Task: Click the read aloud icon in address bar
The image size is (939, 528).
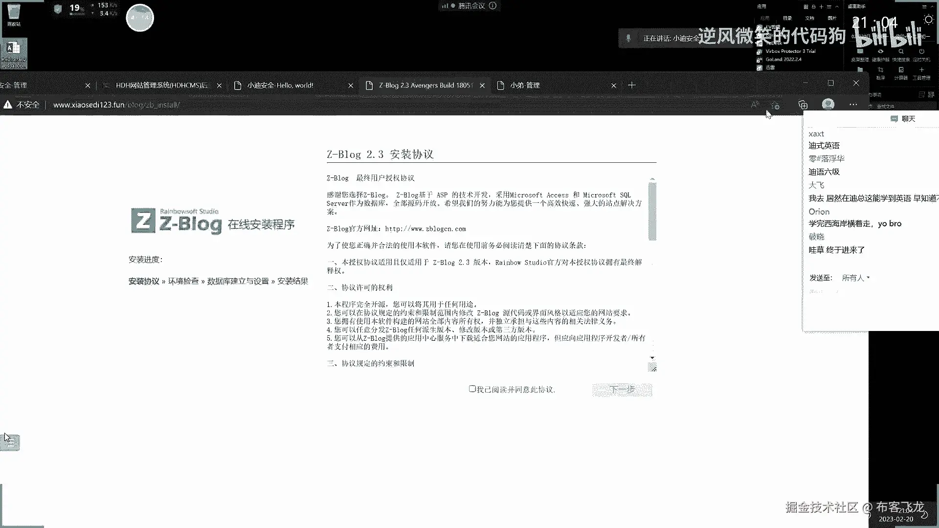Action: 755,105
